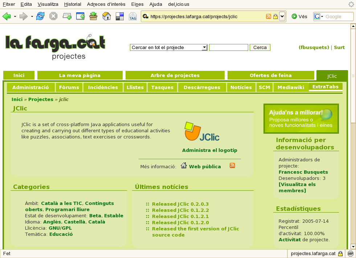
Task: Click the Cerca search button
Action: pos(260,47)
